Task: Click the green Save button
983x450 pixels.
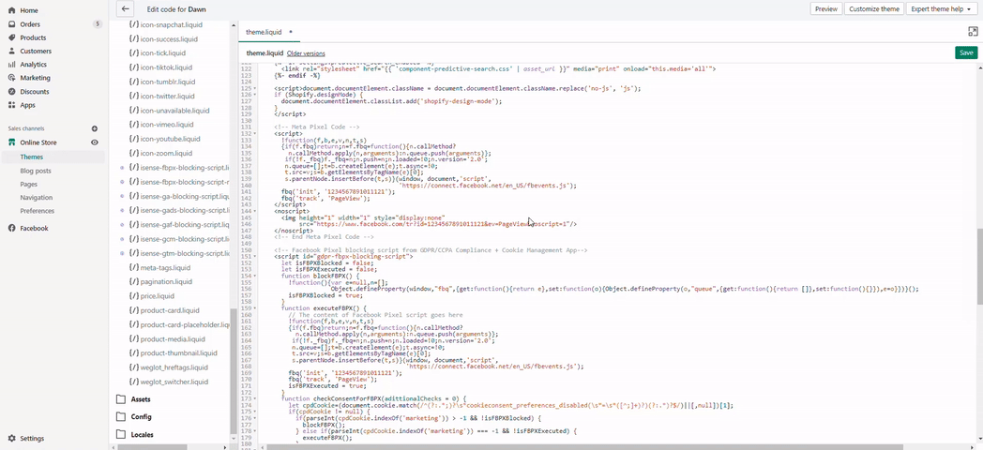Action: click(966, 52)
